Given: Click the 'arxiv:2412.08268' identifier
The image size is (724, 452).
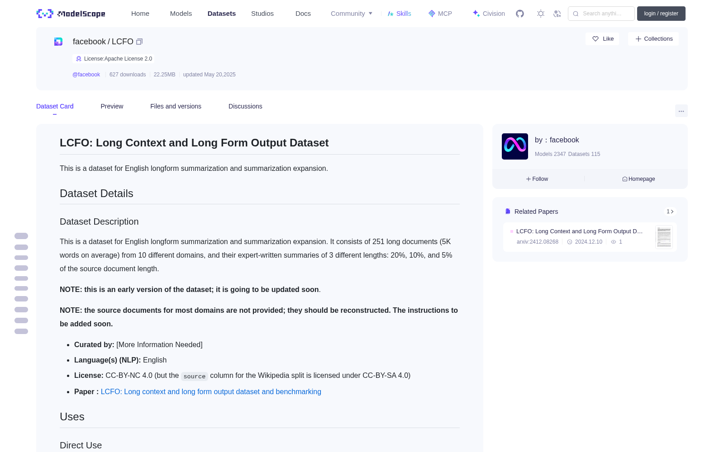Looking at the screenshot, I should click(538, 242).
